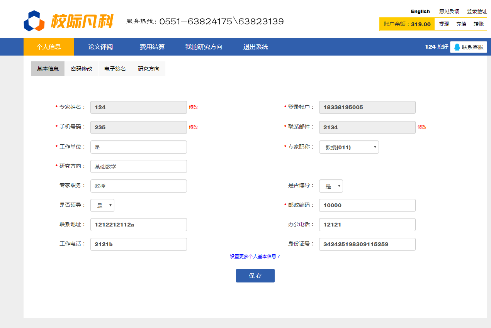Image resolution: width=491 pixels, height=328 pixels.
Task: Open the 专家职称 dropdown
Action: (x=349, y=147)
